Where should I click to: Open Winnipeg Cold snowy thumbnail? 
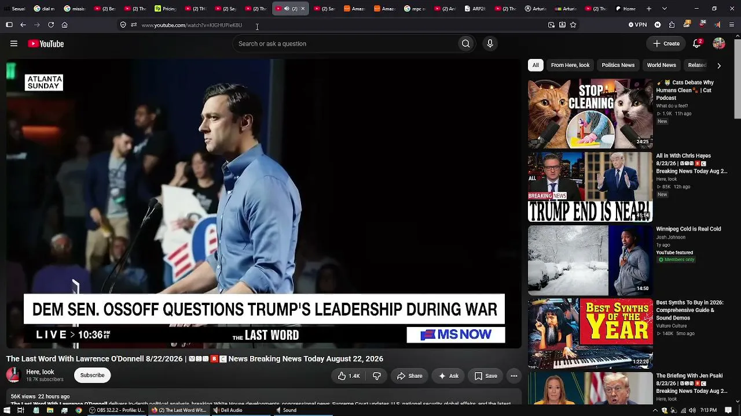(590, 261)
